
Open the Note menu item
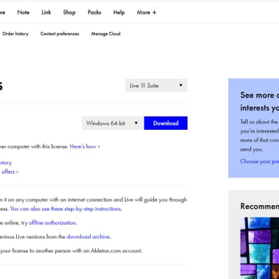(23, 13)
